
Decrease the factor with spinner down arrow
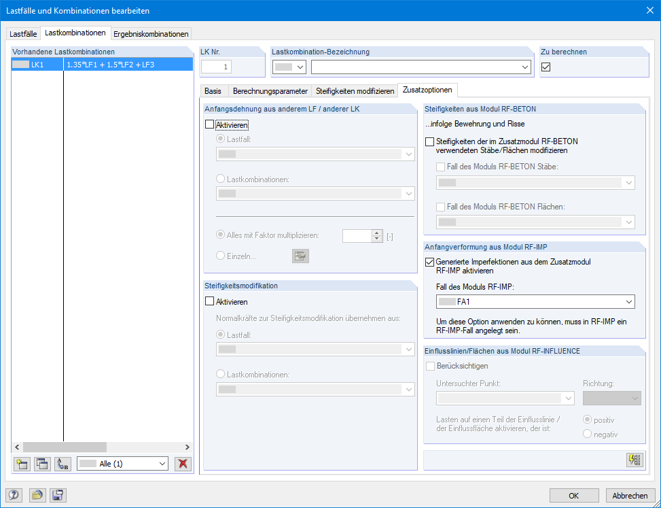pyautogui.click(x=377, y=239)
